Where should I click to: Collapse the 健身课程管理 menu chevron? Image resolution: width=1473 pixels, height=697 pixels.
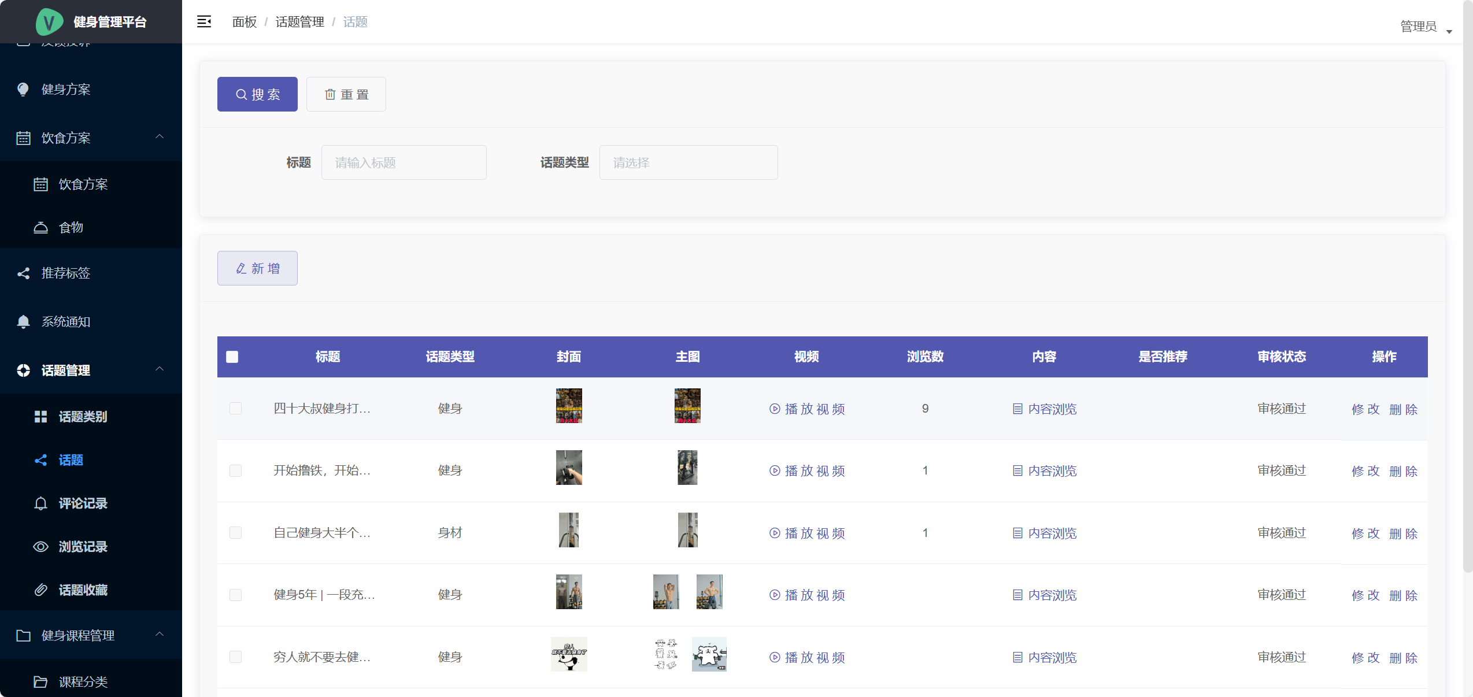(x=160, y=635)
